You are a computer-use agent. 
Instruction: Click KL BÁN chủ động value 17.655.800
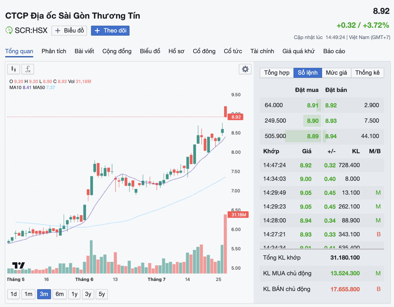point(345,289)
